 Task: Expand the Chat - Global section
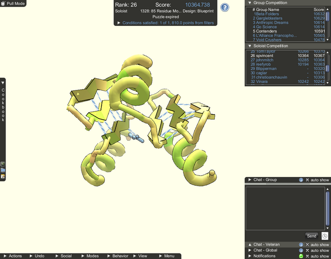pyautogui.click(x=249, y=250)
